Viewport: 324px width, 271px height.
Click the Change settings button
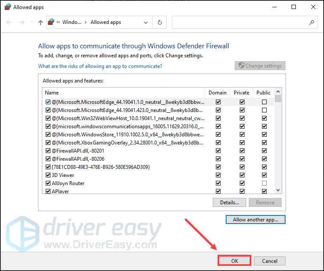click(260, 66)
